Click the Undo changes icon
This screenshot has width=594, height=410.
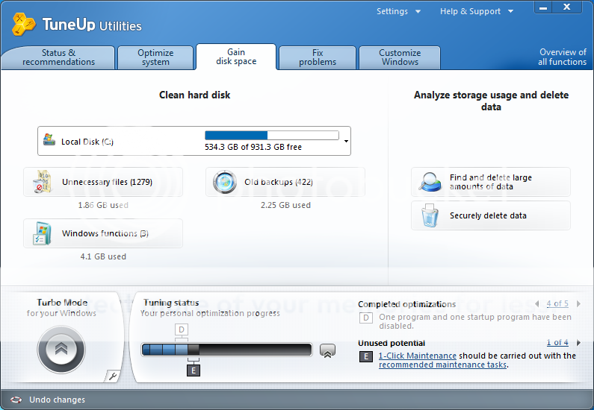[16, 400]
